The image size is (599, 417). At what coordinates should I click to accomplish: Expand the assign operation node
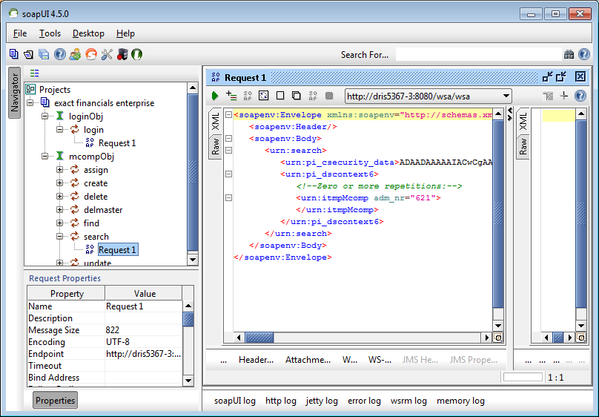tap(59, 169)
